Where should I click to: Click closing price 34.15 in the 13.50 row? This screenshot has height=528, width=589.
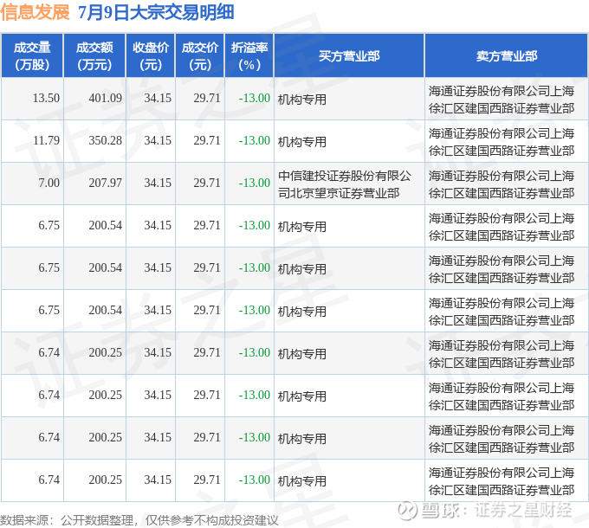158,99
